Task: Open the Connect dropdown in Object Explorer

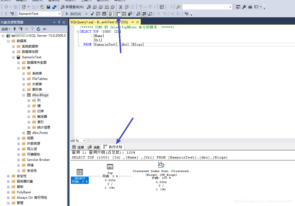Action: point(6,29)
